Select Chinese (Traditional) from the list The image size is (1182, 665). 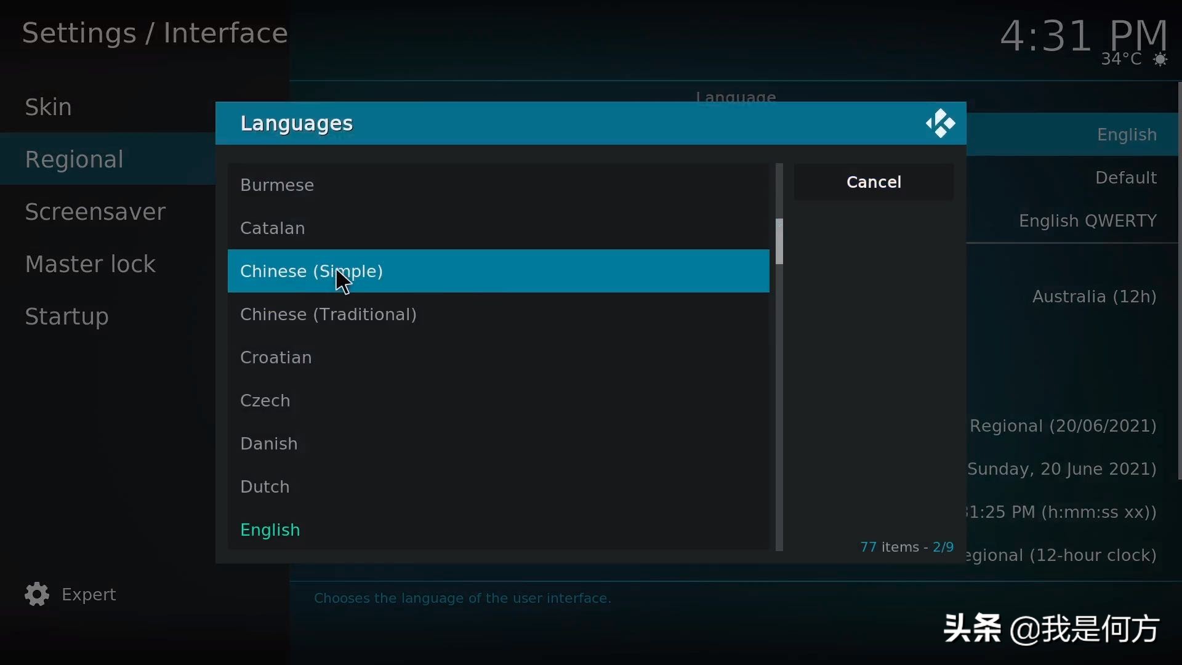pos(498,314)
